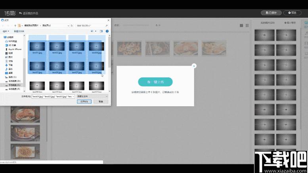Switch to list view icon in editor

pos(241,25)
